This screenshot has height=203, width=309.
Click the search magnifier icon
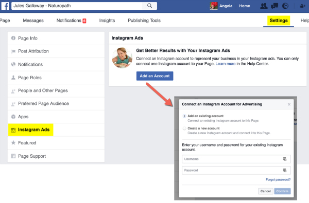click(149, 6)
